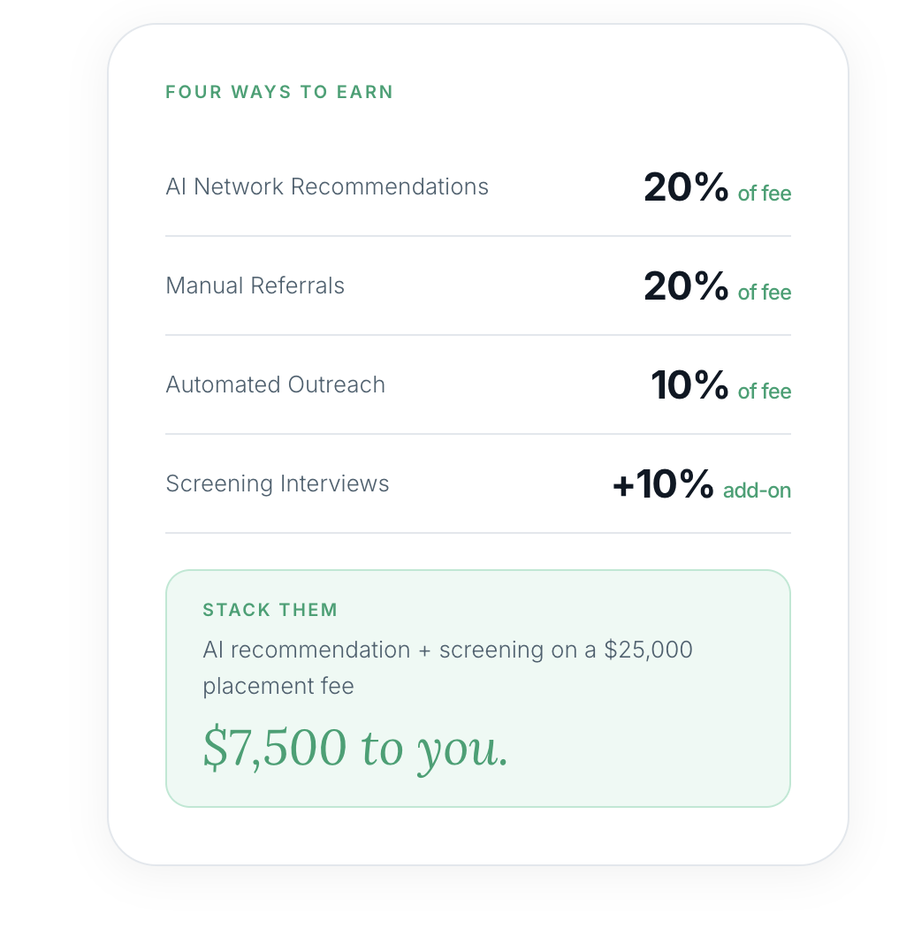Click "of fee" next to Manual Referrals
The image size is (914, 951).
point(765,293)
